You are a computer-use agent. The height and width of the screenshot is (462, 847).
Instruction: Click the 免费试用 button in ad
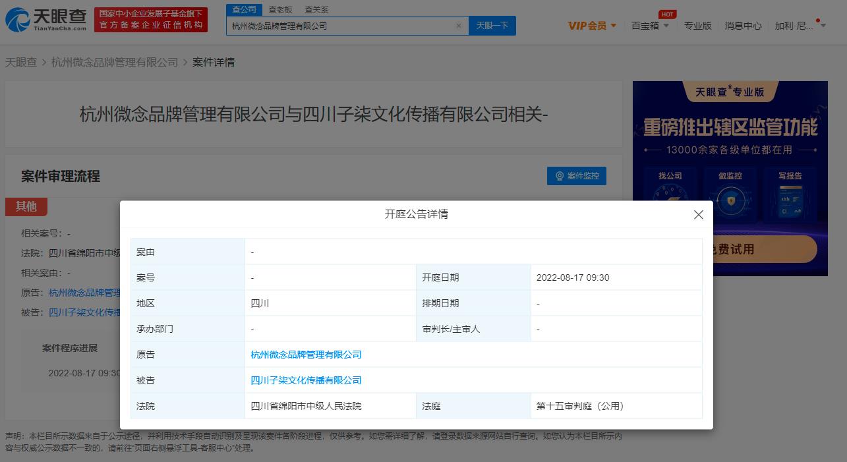[766, 250]
